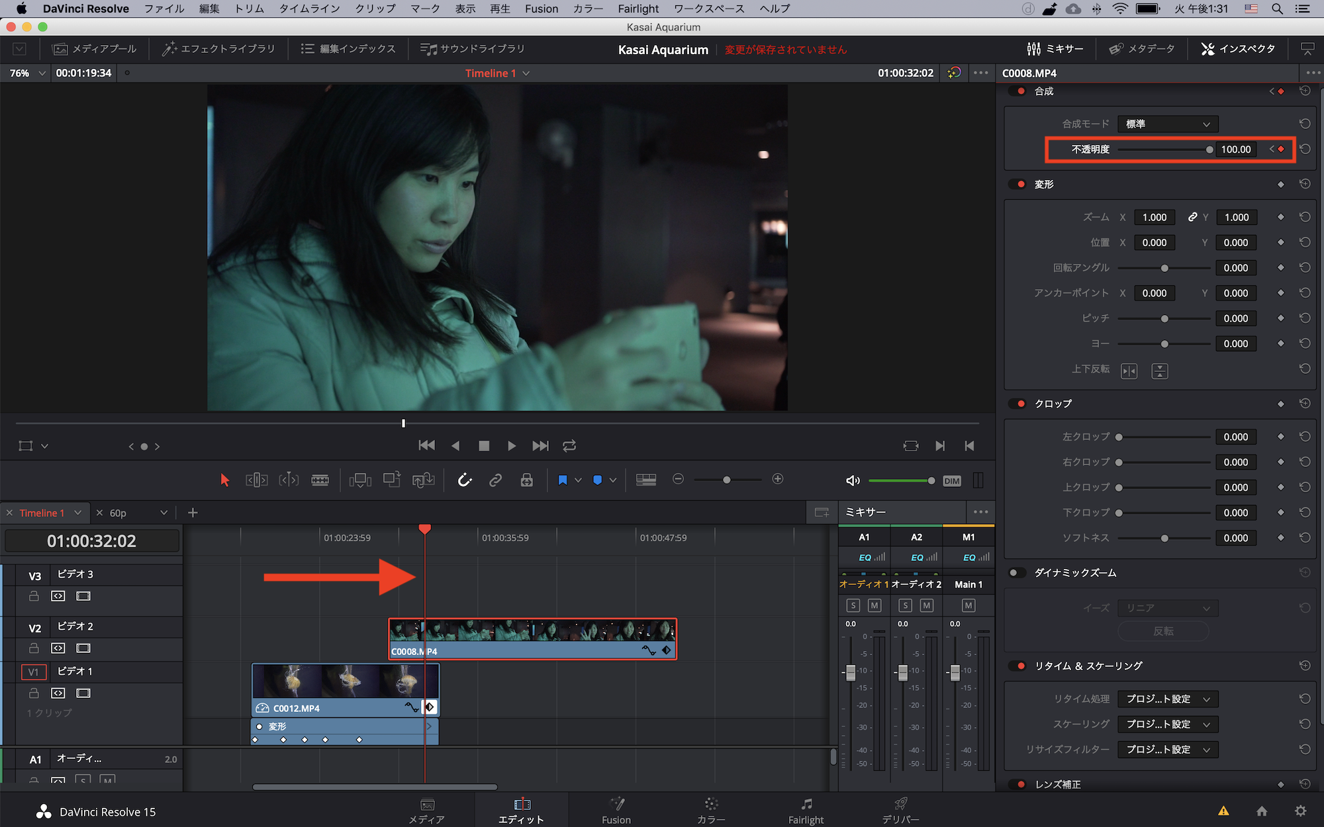Image resolution: width=1324 pixels, height=827 pixels.
Task: Open the エフェクトライブラリ panel
Action: coord(218,49)
